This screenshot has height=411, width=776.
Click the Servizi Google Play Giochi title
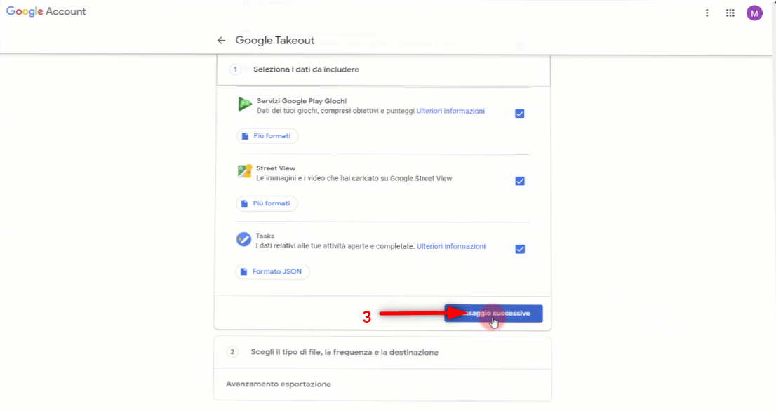coord(302,101)
